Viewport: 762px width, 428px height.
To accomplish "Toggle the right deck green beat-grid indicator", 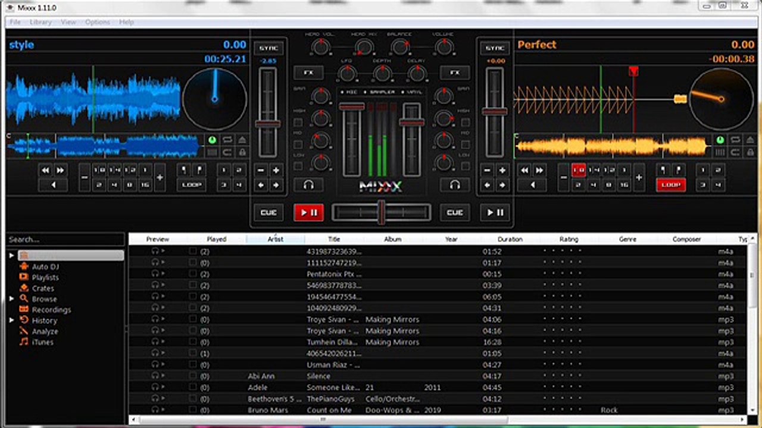I will point(720,140).
